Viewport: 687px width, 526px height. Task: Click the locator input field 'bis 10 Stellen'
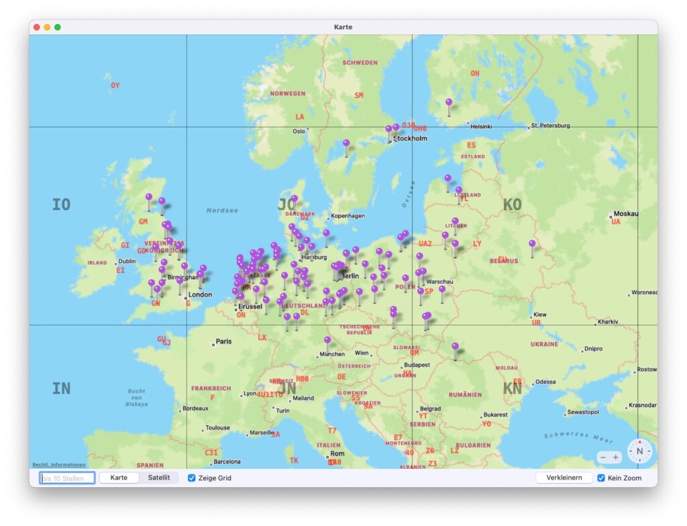point(67,478)
